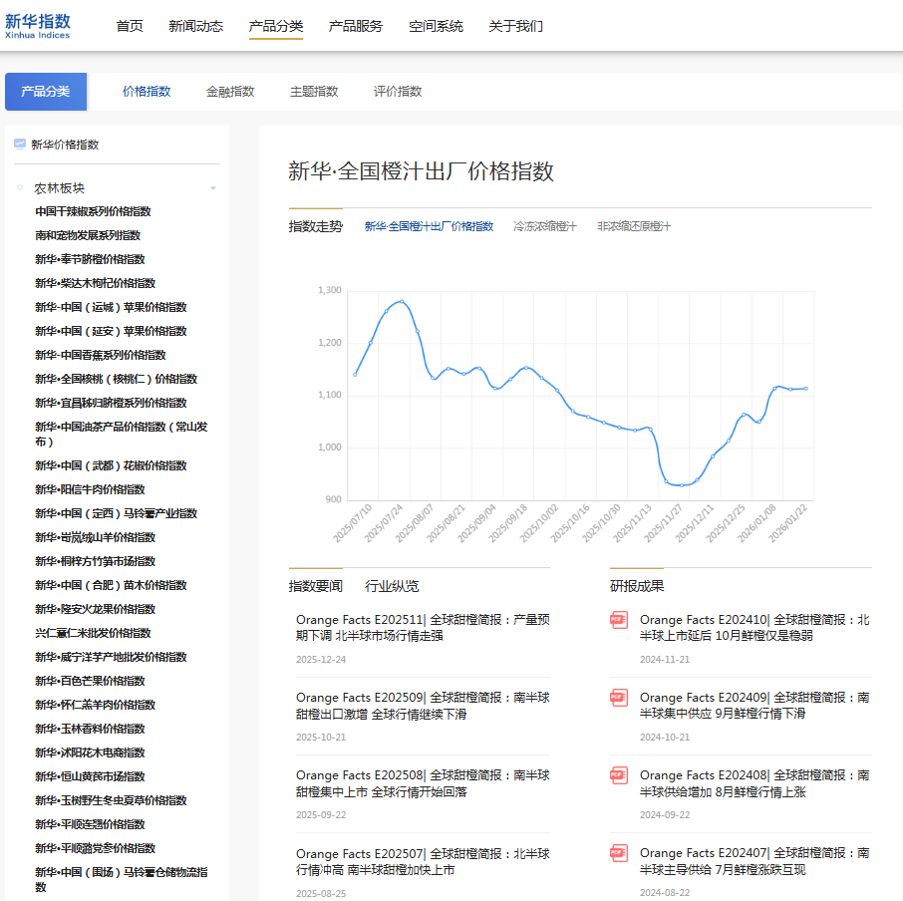
Task: Click the circle bullet beside 农林板块
Action: pos(20,187)
